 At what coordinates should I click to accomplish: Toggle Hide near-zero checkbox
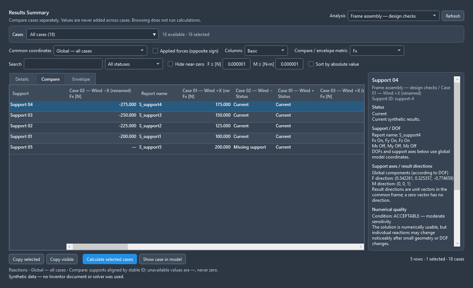(170, 64)
